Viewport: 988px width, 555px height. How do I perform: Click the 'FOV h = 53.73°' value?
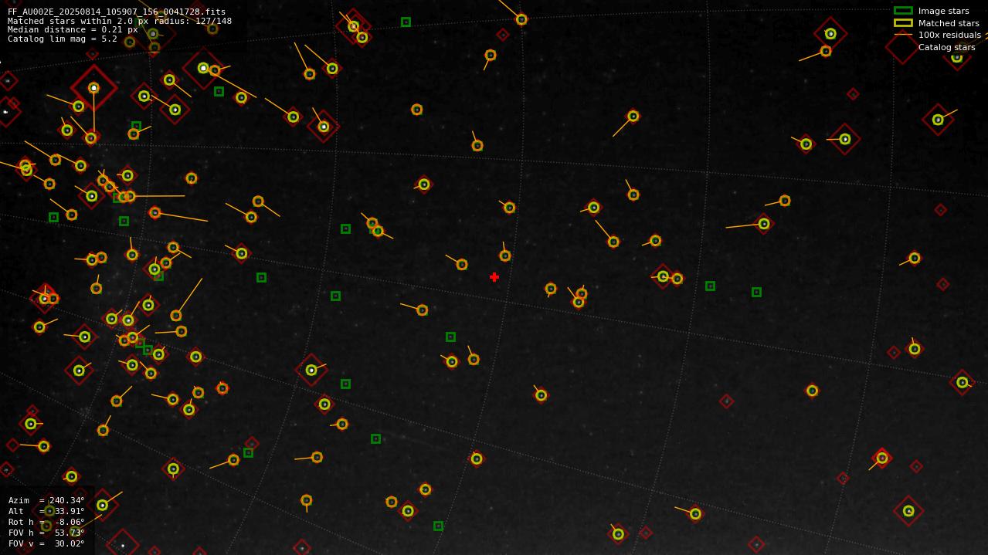(46, 533)
